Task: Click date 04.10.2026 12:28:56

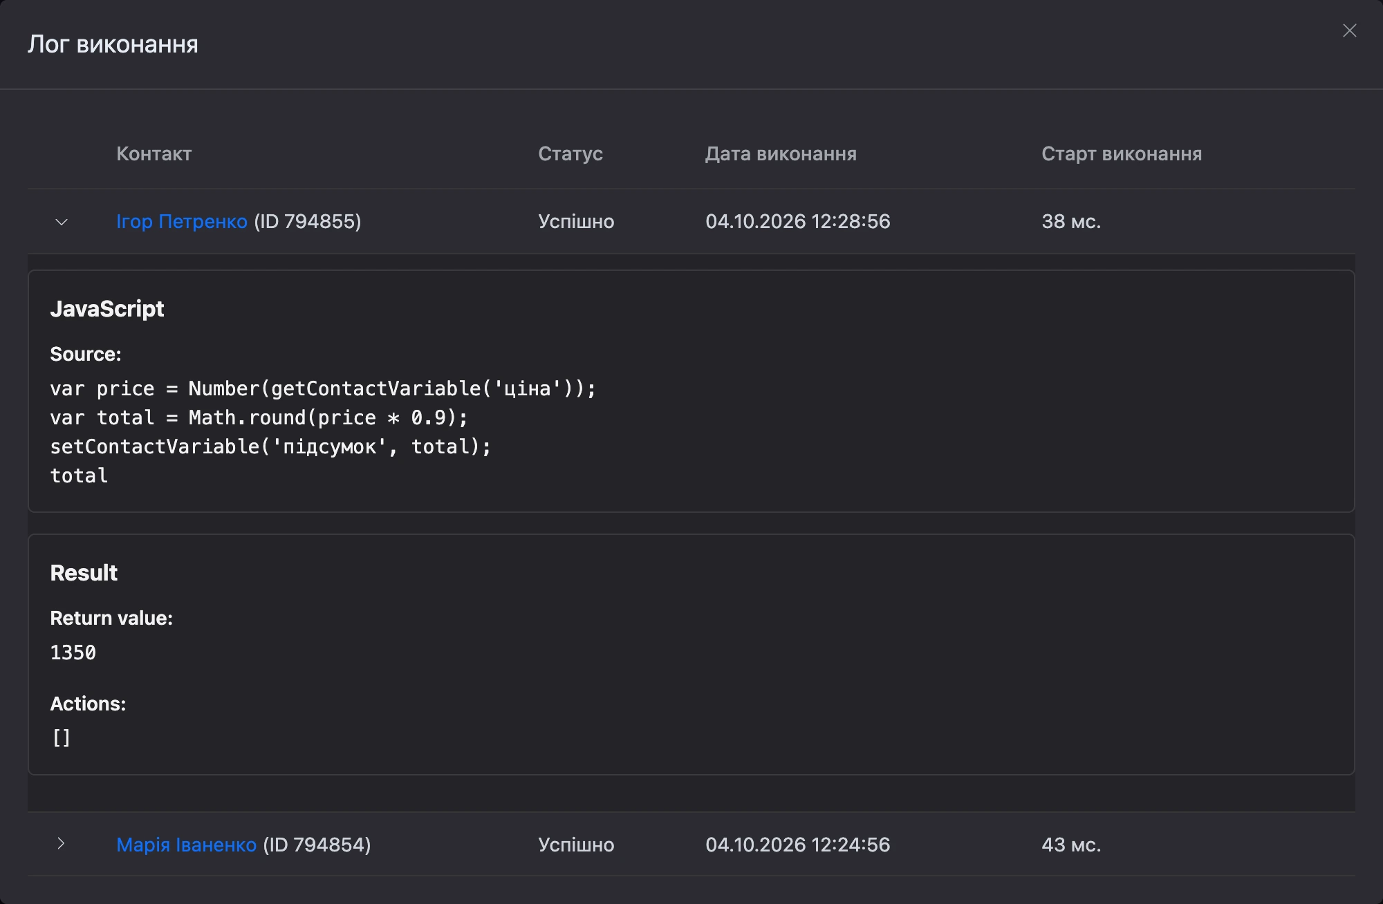Action: [x=798, y=221]
